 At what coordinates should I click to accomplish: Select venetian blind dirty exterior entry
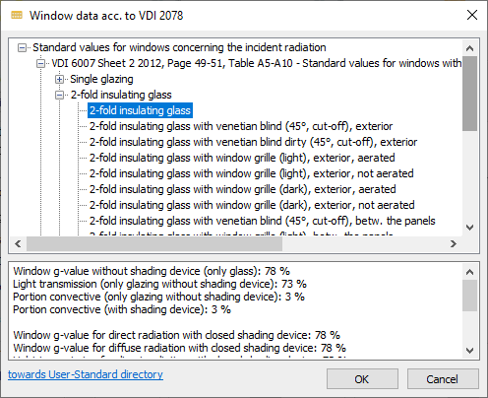point(253,142)
